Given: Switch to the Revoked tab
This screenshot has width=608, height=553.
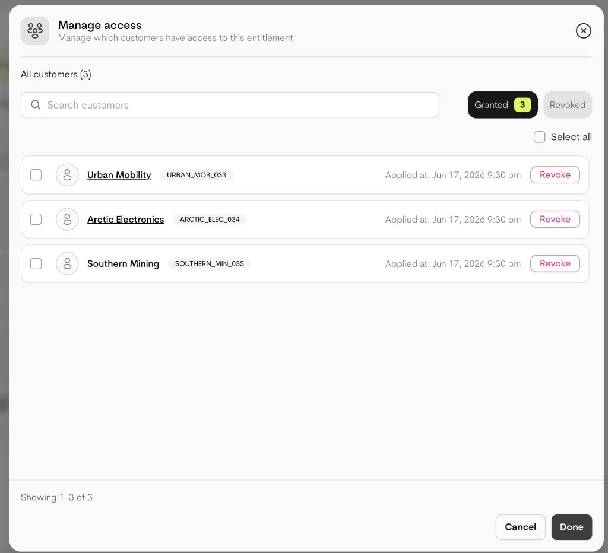Looking at the screenshot, I should click(567, 104).
